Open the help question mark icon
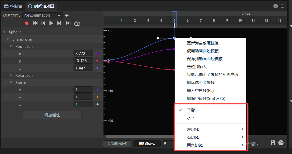This screenshot has width=292, height=154. 276,6
